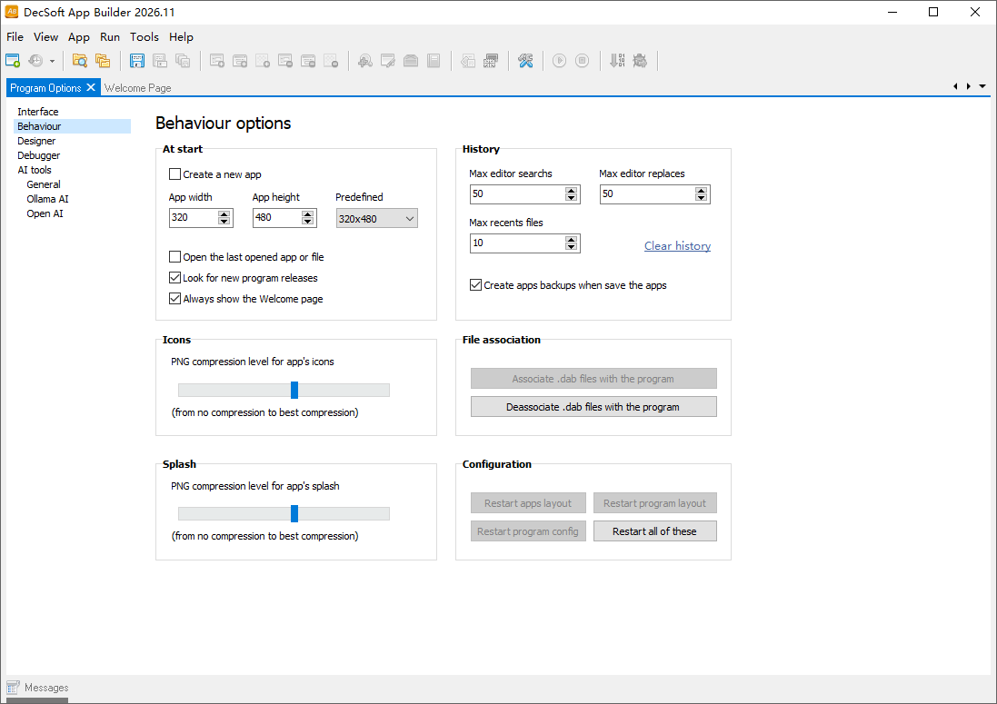Select Interface in options tree
997x704 pixels.
click(38, 111)
